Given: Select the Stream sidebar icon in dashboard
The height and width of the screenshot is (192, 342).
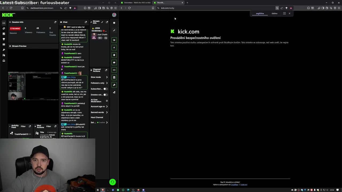Looking at the screenshot, I should coord(4,23).
